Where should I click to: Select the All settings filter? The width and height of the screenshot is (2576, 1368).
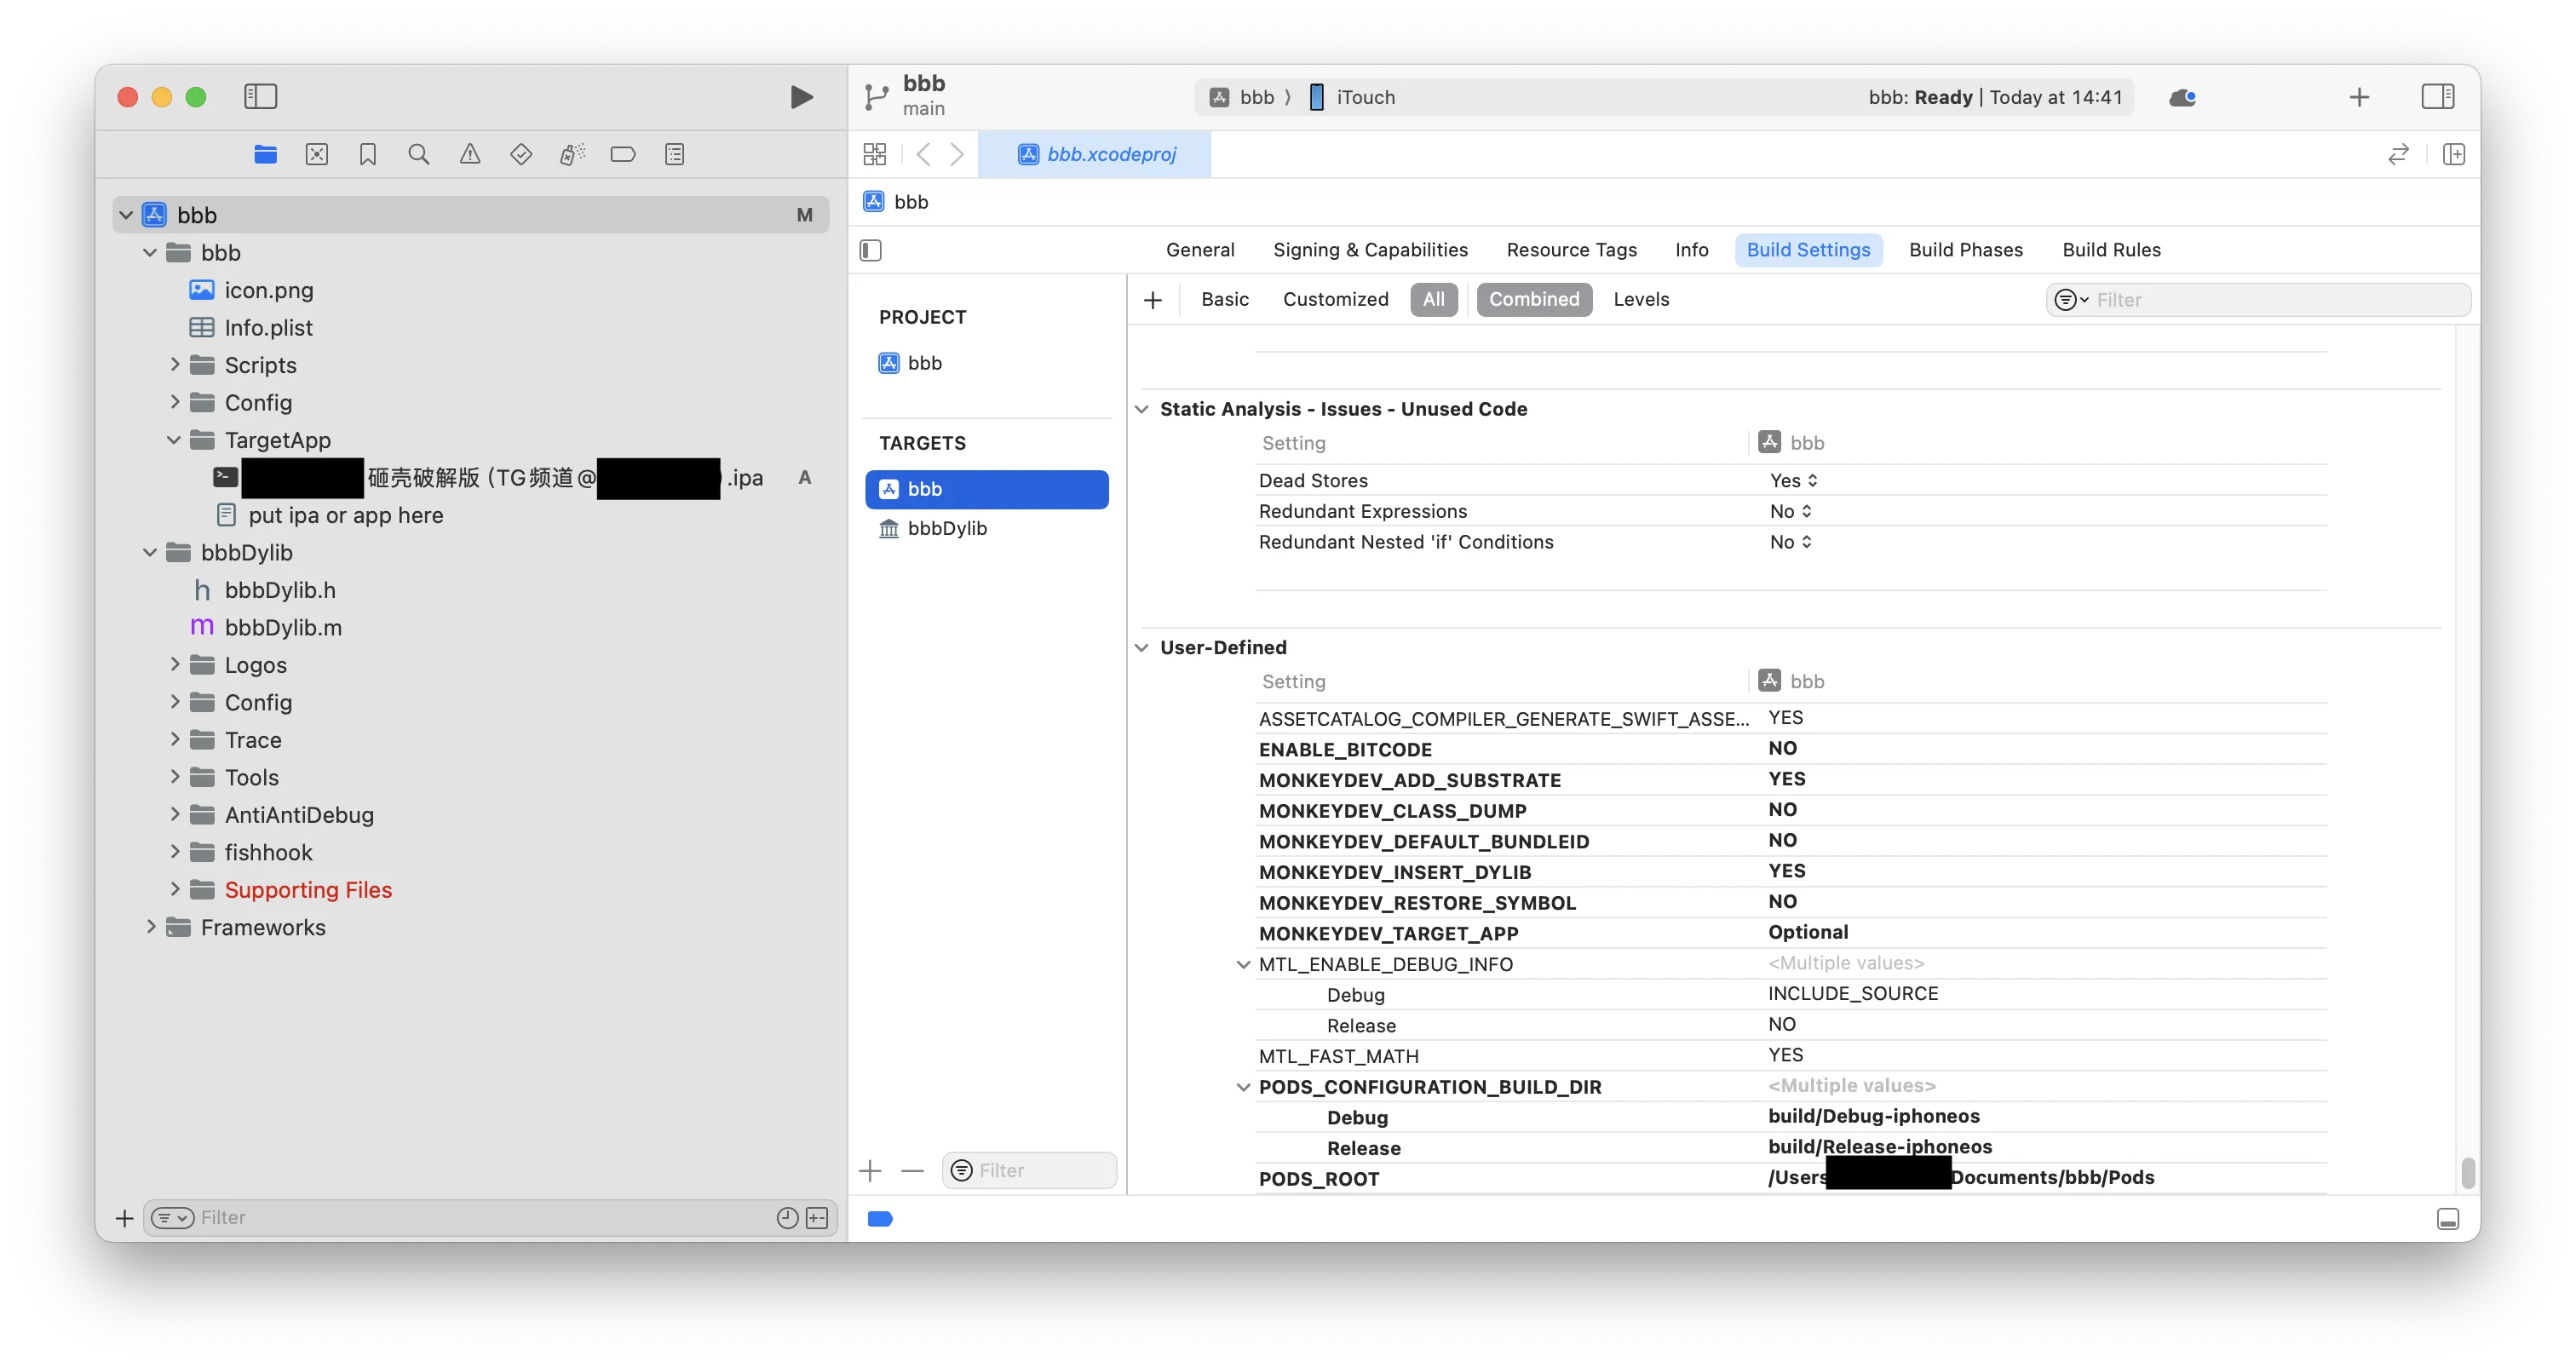(x=1433, y=300)
